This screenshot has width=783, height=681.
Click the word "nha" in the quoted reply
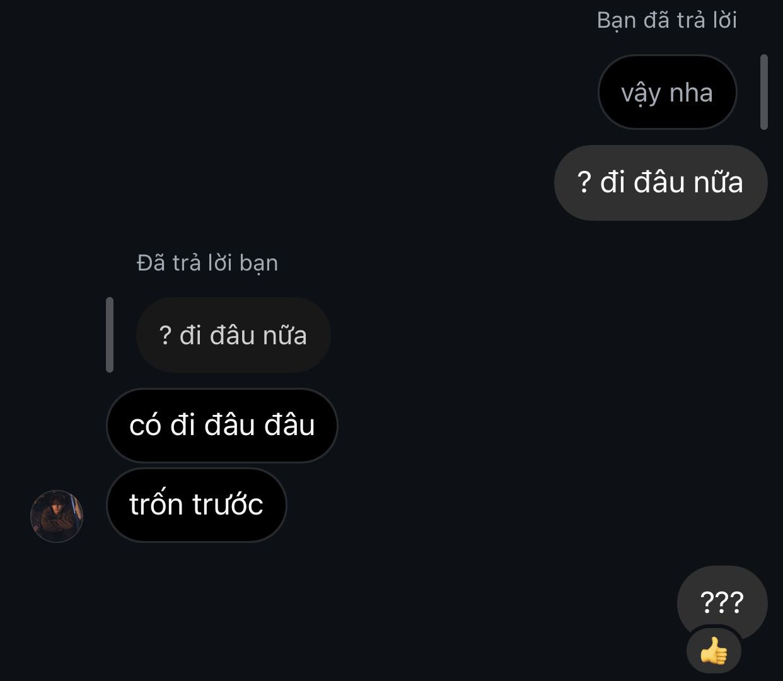pos(691,93)
